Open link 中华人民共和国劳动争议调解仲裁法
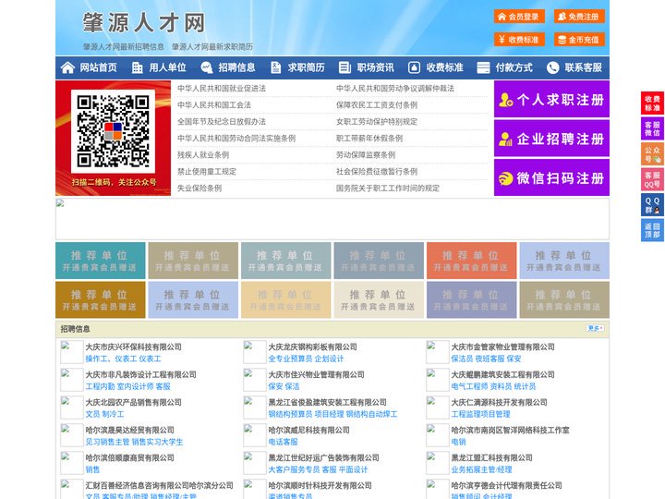Image resolution: width=665 pixels, height=499 pixels. tap(395, 89)
